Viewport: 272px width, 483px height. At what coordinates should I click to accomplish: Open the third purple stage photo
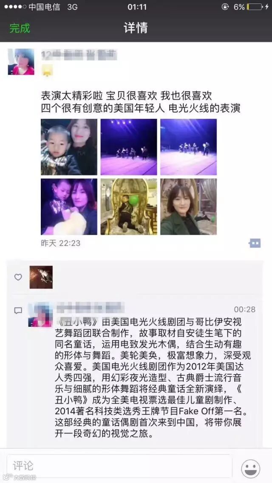tap(188, 147)
